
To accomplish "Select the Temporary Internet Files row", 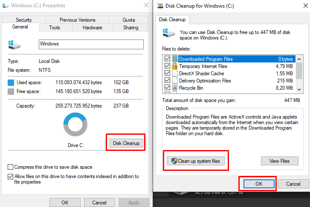I will (230, 66).
